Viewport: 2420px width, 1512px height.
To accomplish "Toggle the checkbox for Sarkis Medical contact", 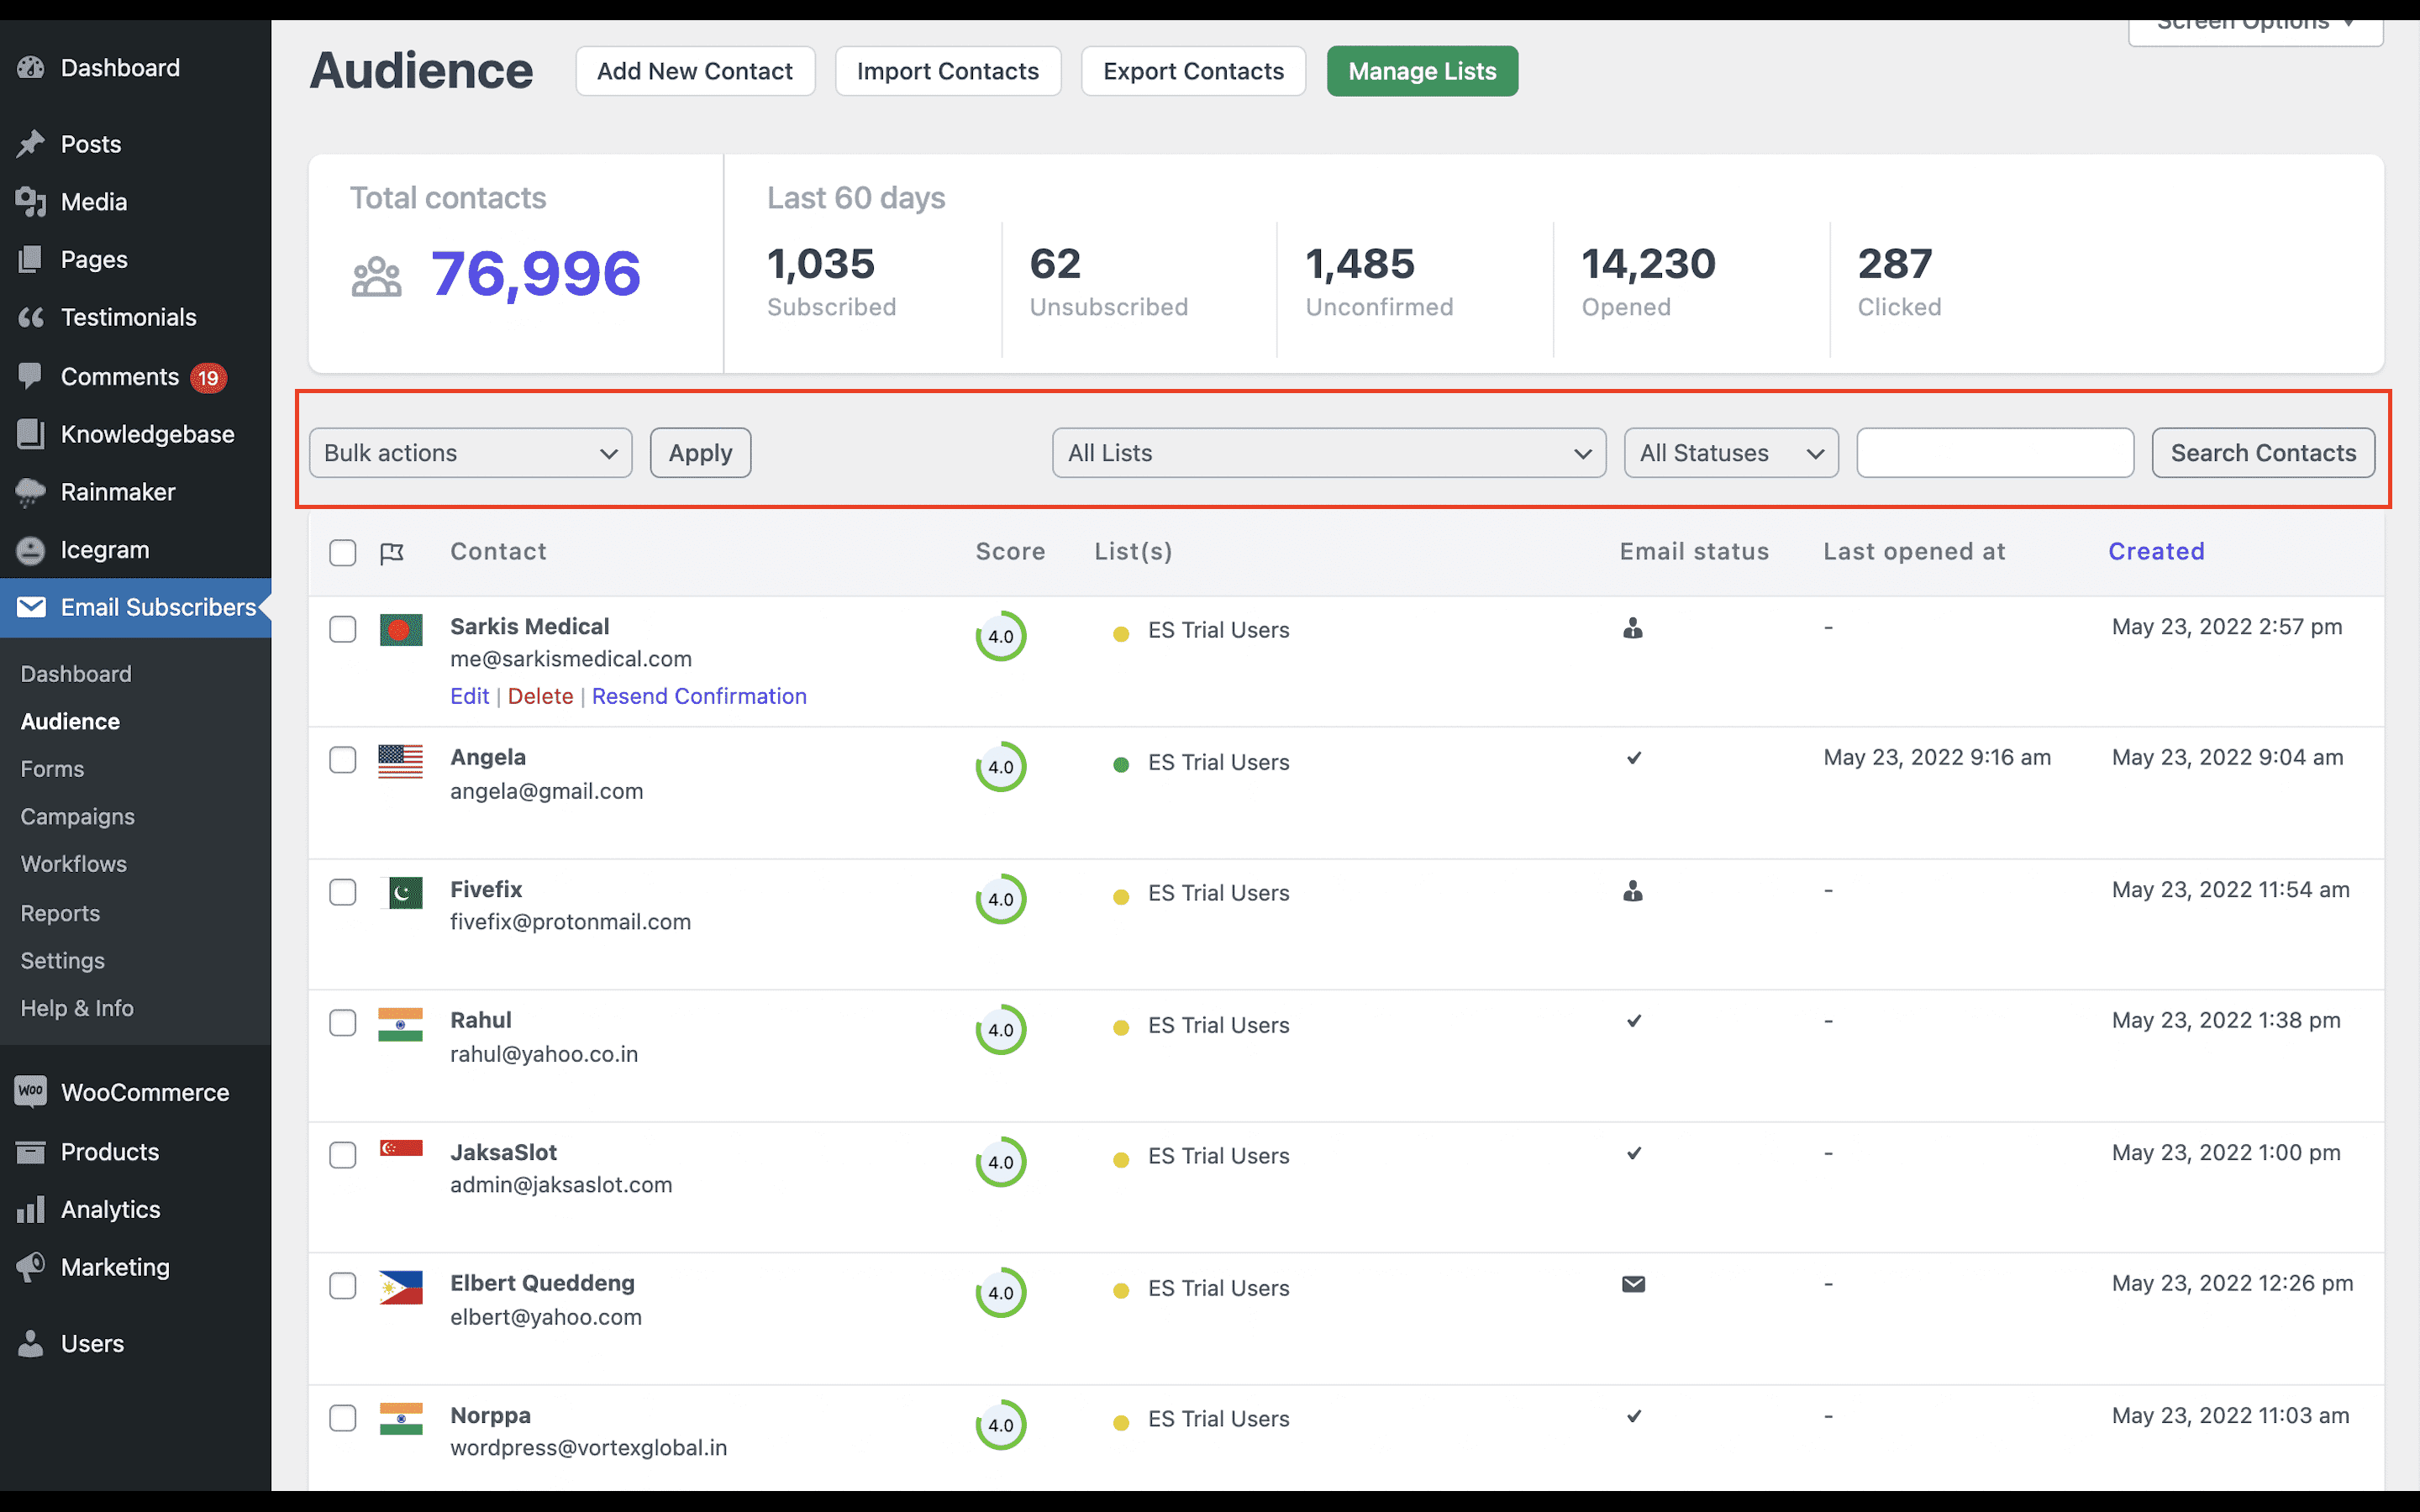I will [x=343, y=629].
